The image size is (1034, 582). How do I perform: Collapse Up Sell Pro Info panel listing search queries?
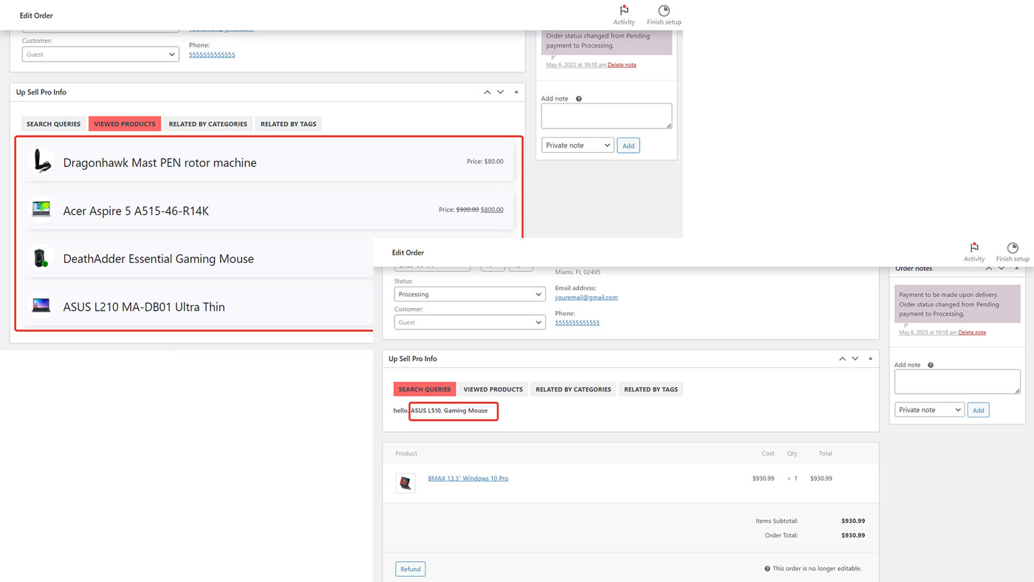pos(870,358)
